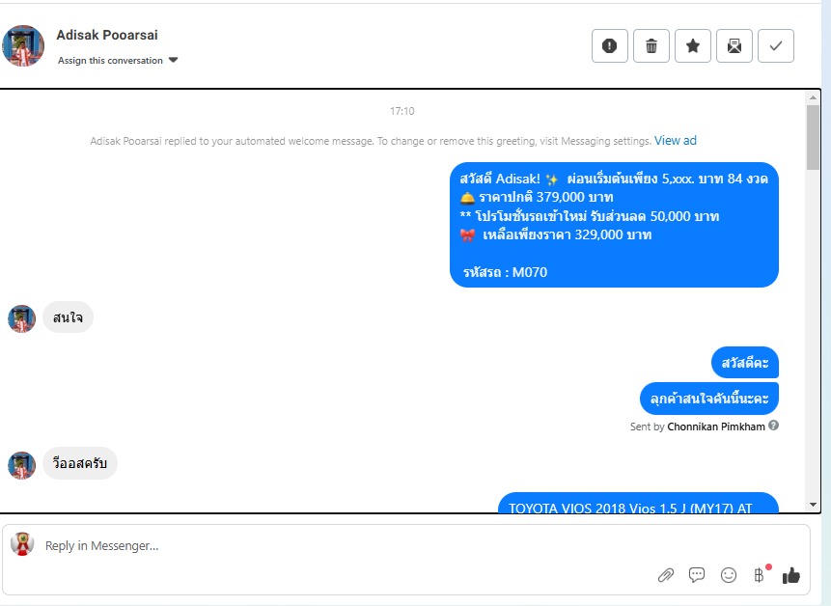Click the scrollbar up arrow
The height and width of the screenshot is (606, 831).
coord(813,97)
